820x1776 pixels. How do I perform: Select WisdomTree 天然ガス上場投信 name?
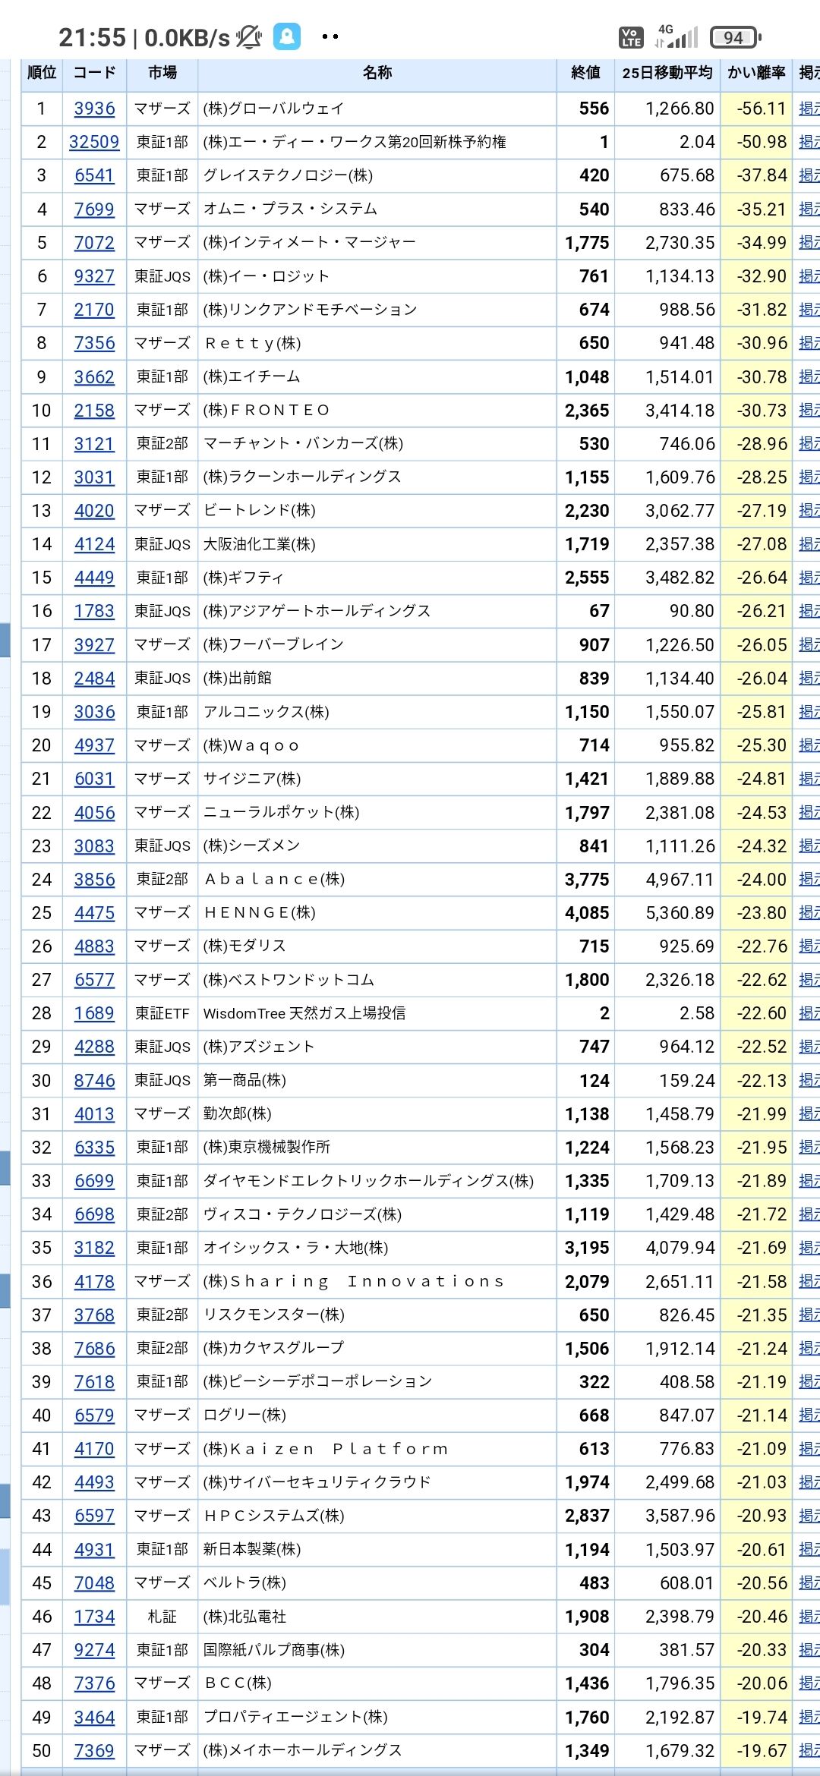pyautogui.click(x=304, y=1013)
